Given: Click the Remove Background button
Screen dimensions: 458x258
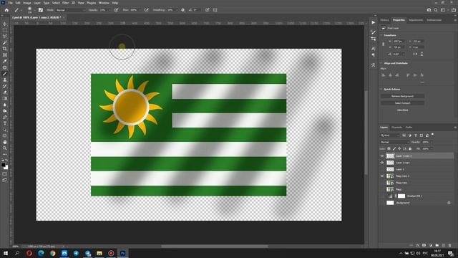Looking at the screenshot, I should coord(402,96).
